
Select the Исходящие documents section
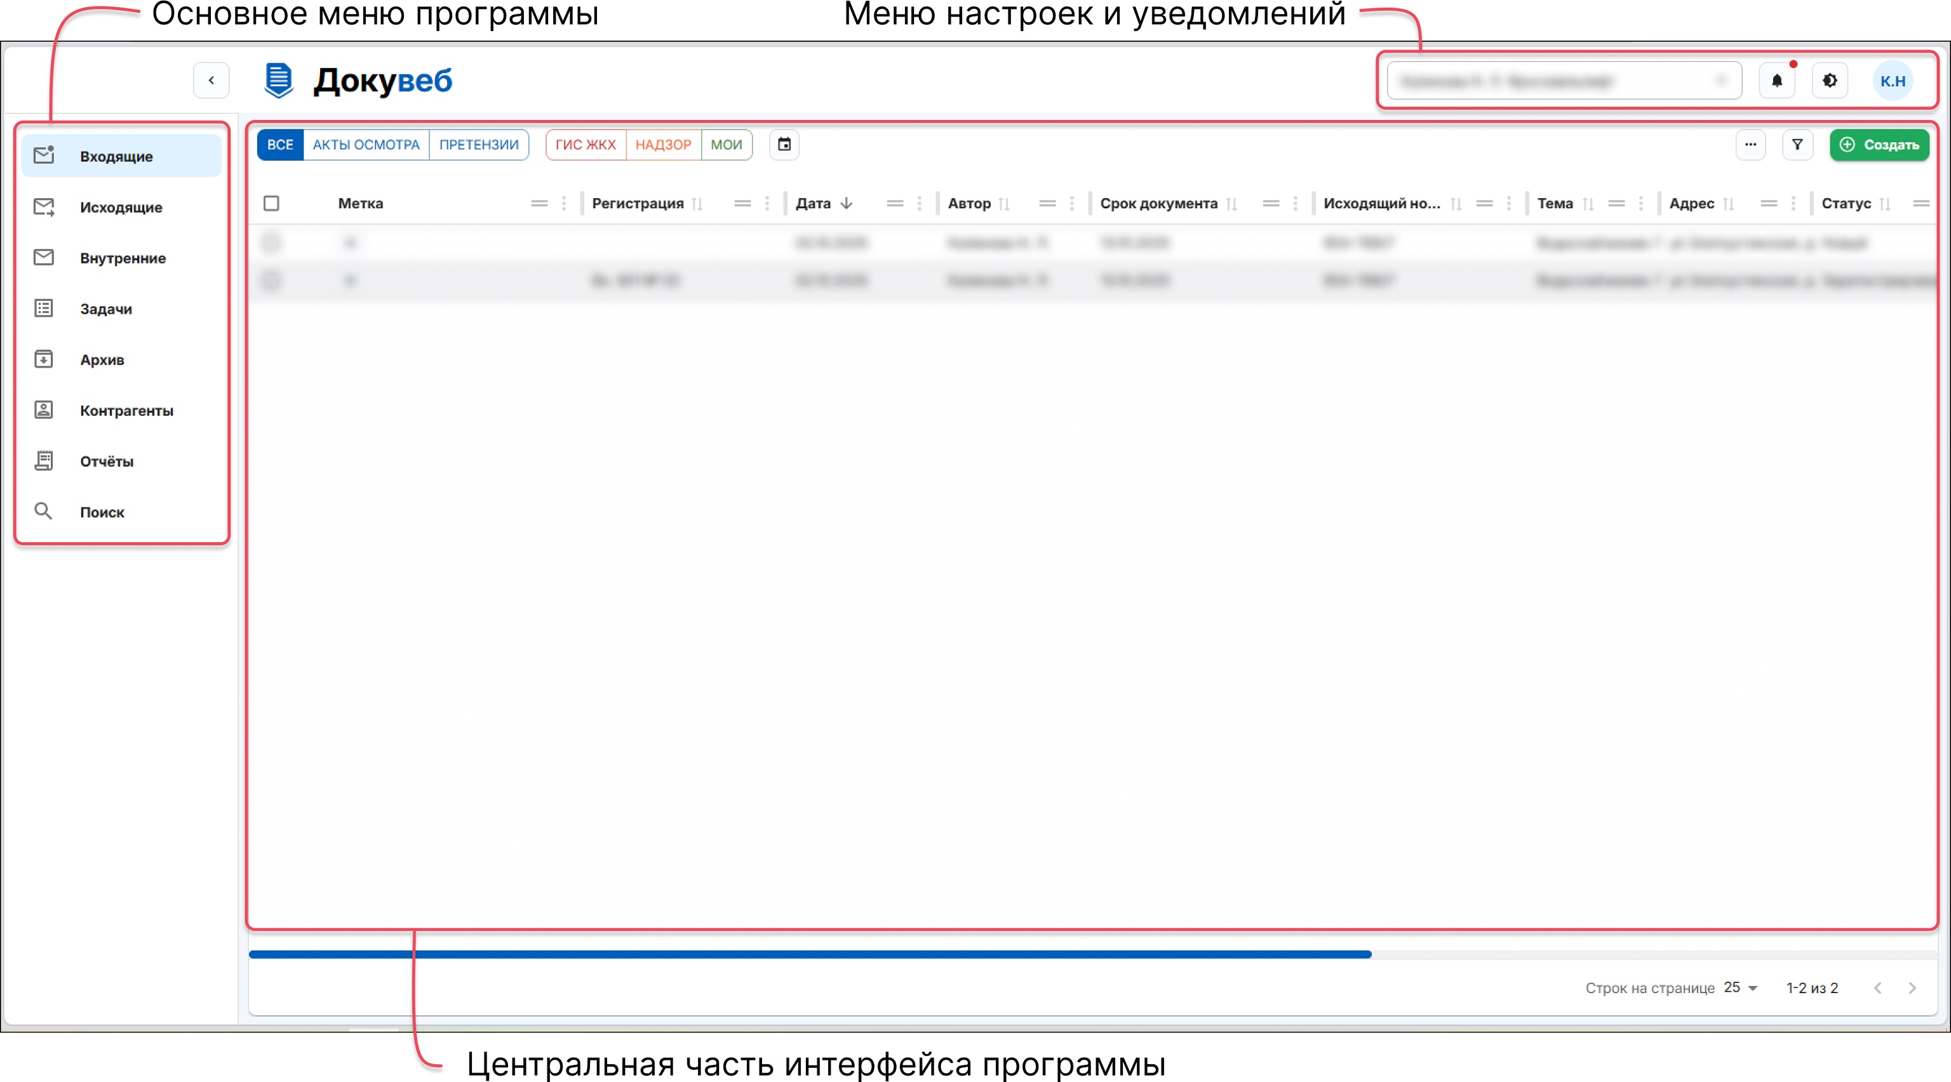(121, 207)
